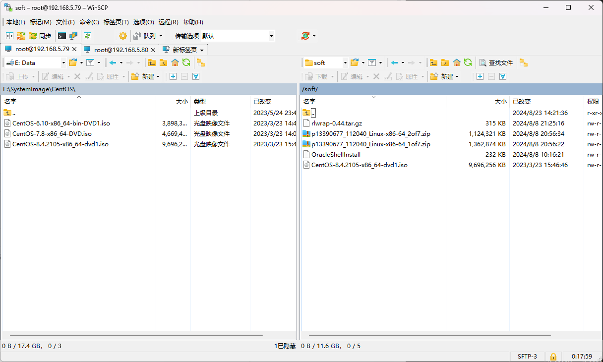Go to local parent directory icon
Screen dimensions: 603x362
pyautogui.click(x=152, y=62)
